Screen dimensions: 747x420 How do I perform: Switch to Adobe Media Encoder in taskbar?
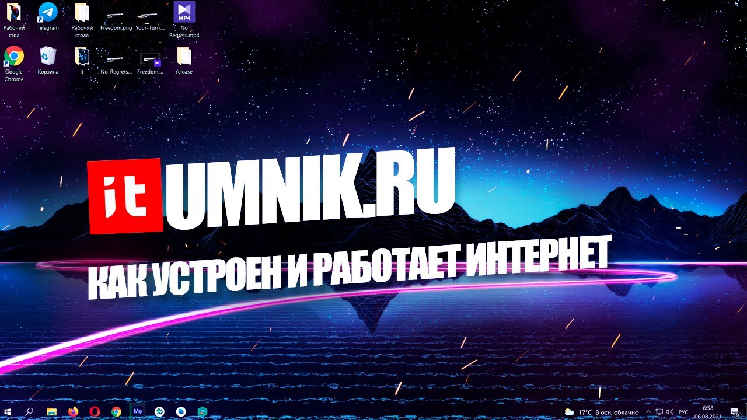138,411
